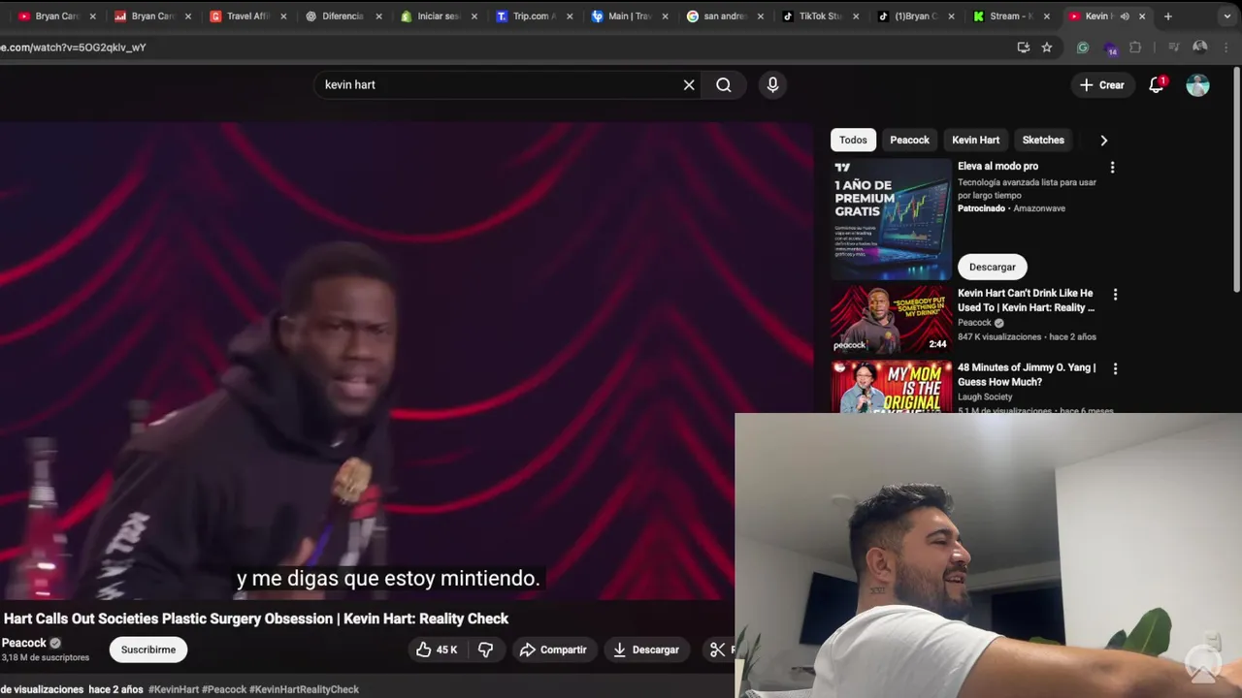Click the '3,18 M de suscriptores' text

tap(46, 657)
